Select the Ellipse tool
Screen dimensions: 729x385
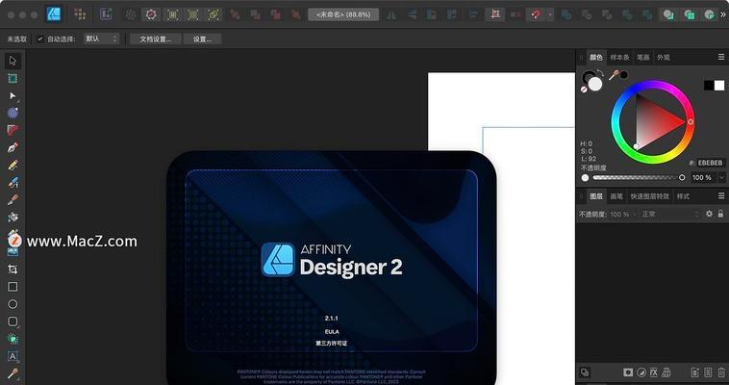13,304
